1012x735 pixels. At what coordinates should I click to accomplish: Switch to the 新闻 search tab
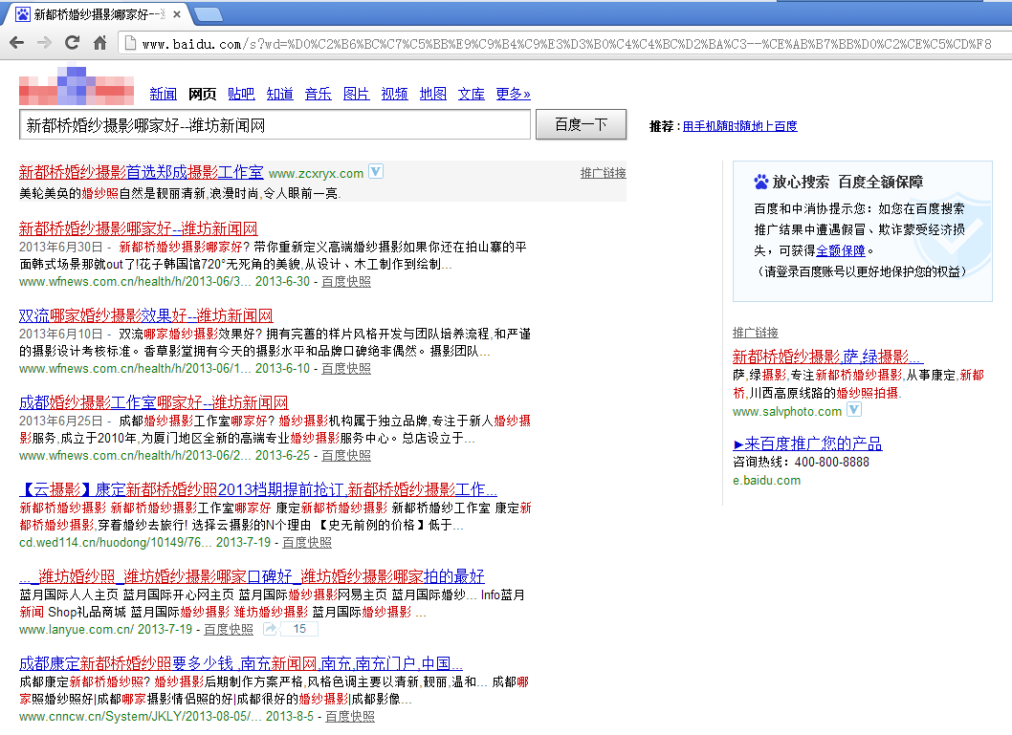(x=163, y=94)
